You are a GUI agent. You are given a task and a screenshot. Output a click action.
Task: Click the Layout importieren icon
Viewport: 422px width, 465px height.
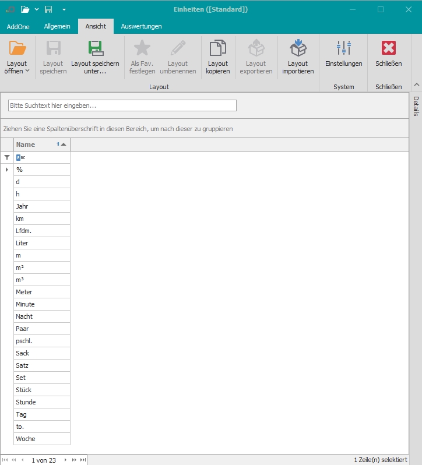[x=298, y=49]
